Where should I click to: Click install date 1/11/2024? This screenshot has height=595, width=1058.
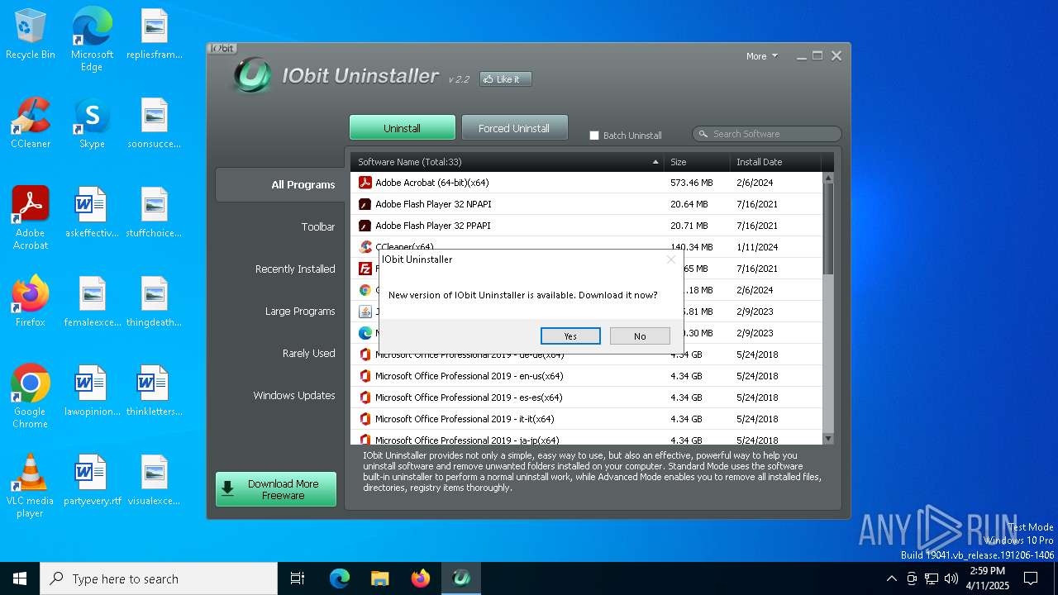pyautogui.click(x=757, y=247)
